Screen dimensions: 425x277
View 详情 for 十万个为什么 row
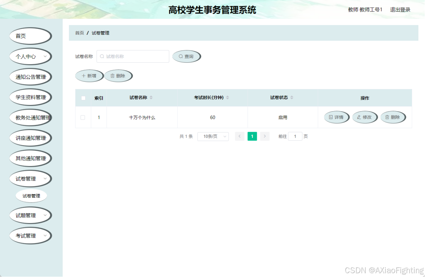click(336, 117)
